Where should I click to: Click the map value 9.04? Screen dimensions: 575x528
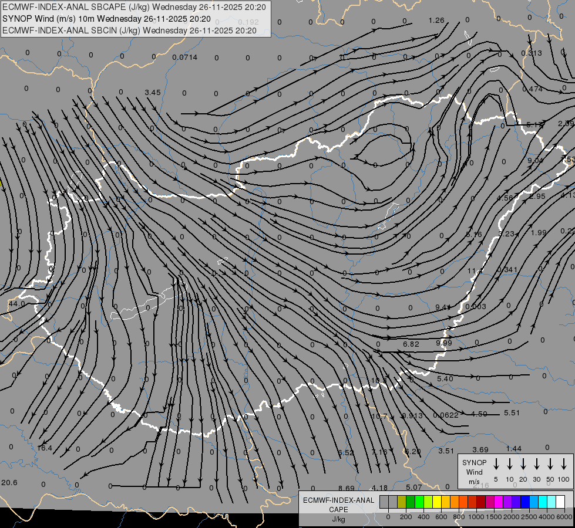click(x=536, y=161)
